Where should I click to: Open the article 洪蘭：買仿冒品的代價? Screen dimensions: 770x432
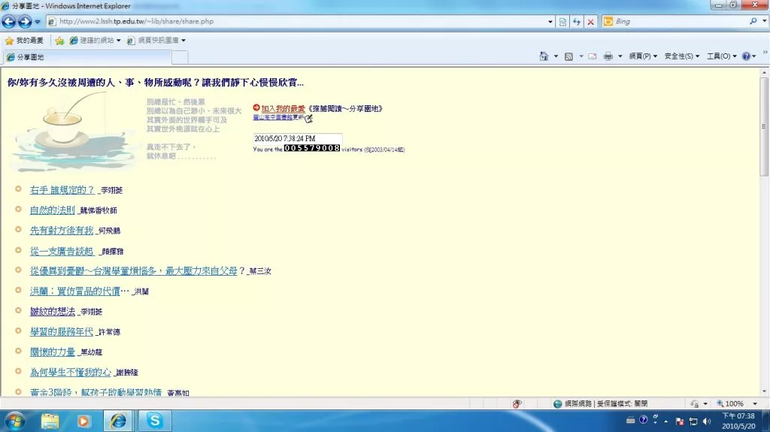point(74,291)
